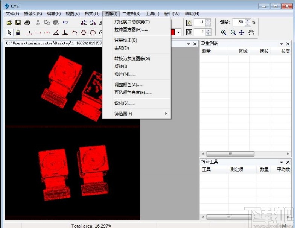Click the contrast field showing 1
Image resolution: width=295 pixels, height=228 pixels.
coord(199,32)
